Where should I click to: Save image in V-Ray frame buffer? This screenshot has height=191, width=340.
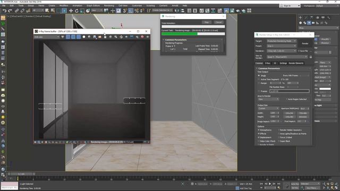[95, 37]
